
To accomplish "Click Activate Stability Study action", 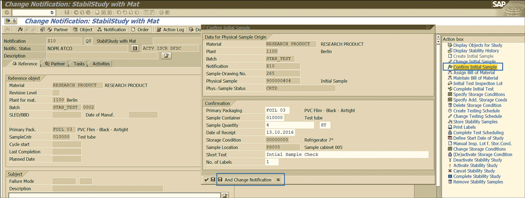I will tap(475, 166).
